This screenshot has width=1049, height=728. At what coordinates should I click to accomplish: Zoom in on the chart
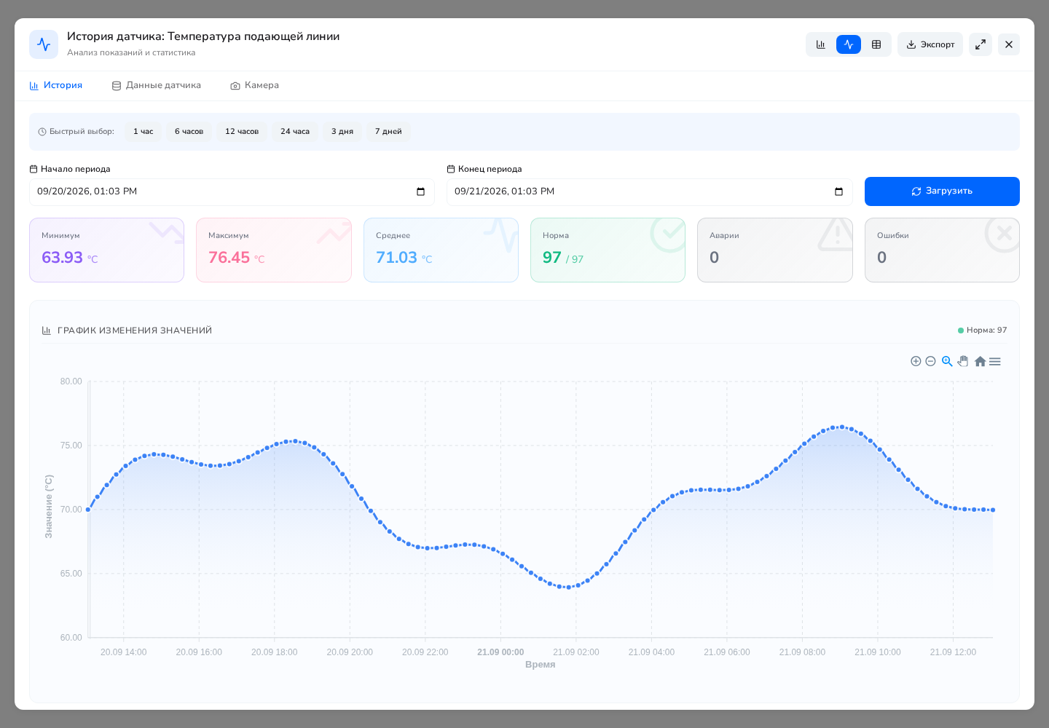(916, 361)
